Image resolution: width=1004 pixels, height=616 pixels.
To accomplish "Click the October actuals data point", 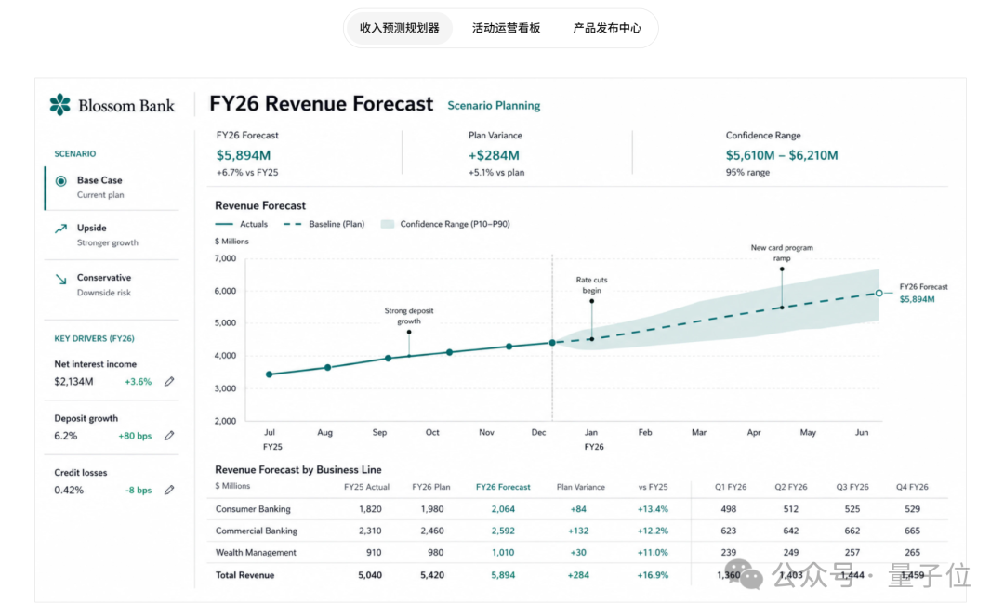I will pos(450,352).
